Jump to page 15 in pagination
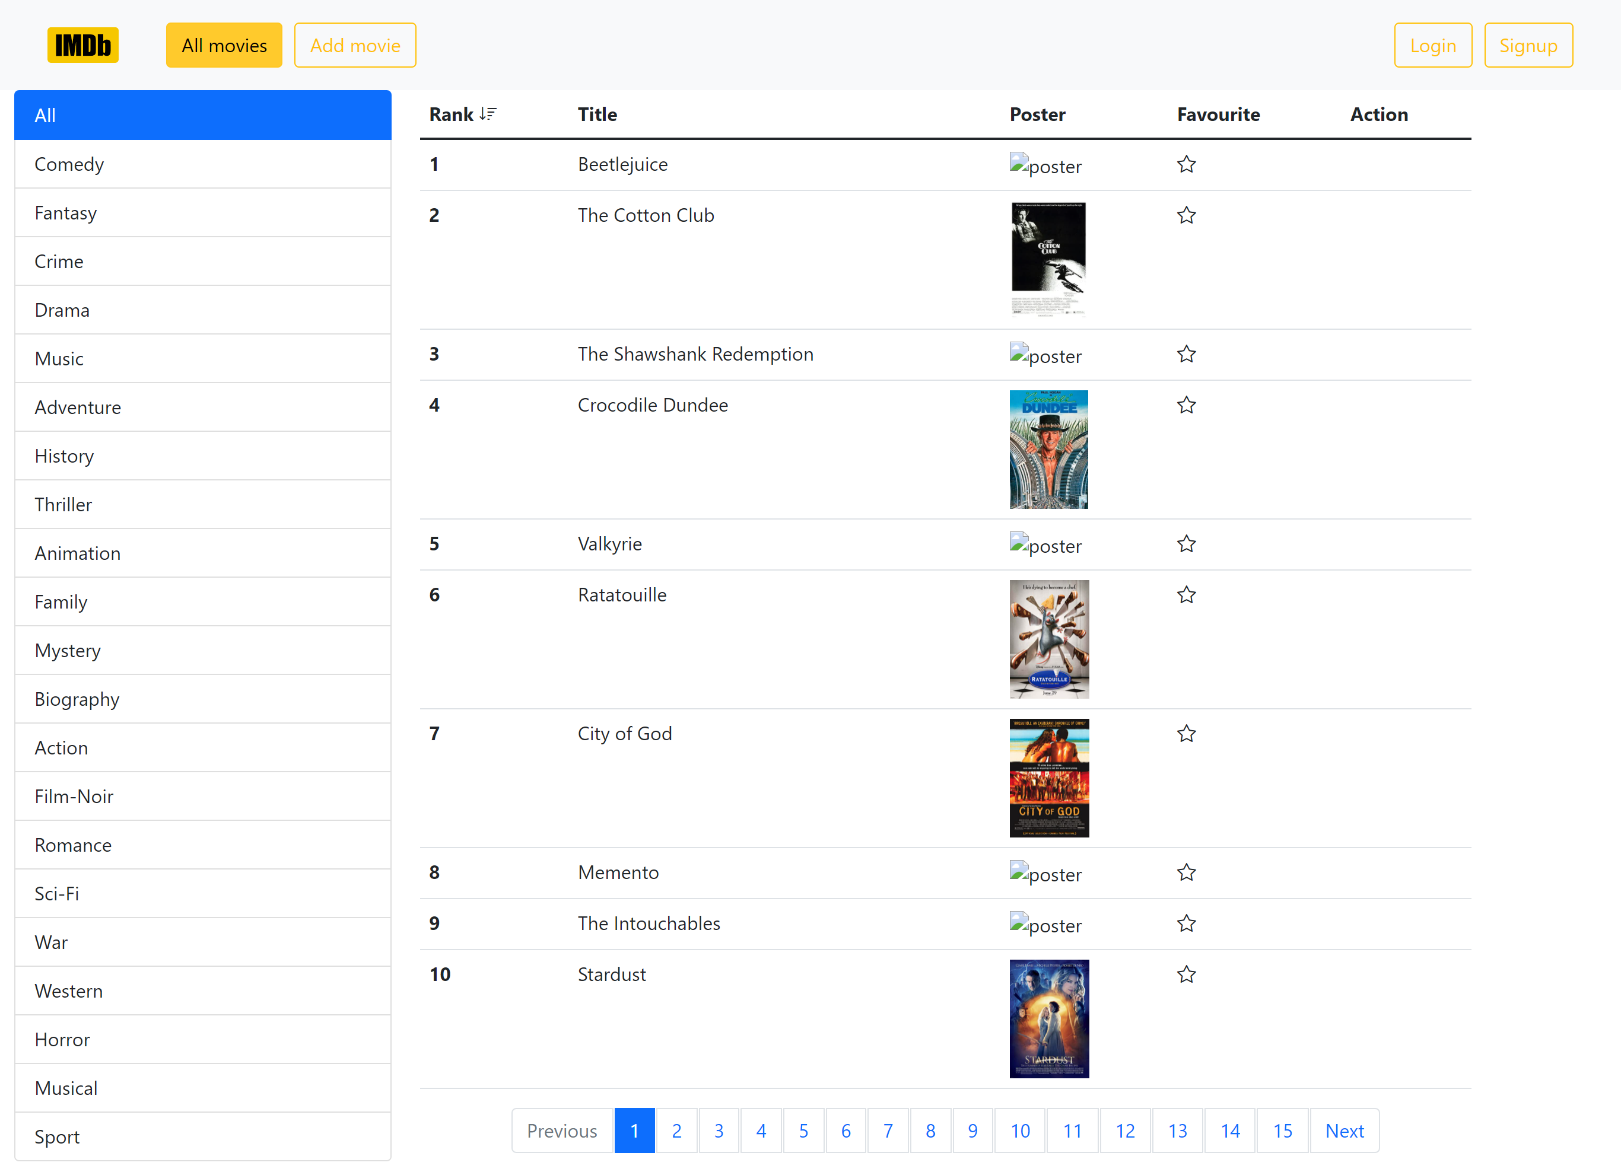This screenshot has height=1172, width=1621. 1282,1130
